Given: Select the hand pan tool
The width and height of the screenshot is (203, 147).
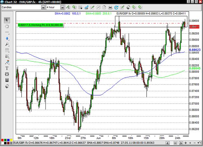Looking at the screenshot, I should click(x=7, y=27).
